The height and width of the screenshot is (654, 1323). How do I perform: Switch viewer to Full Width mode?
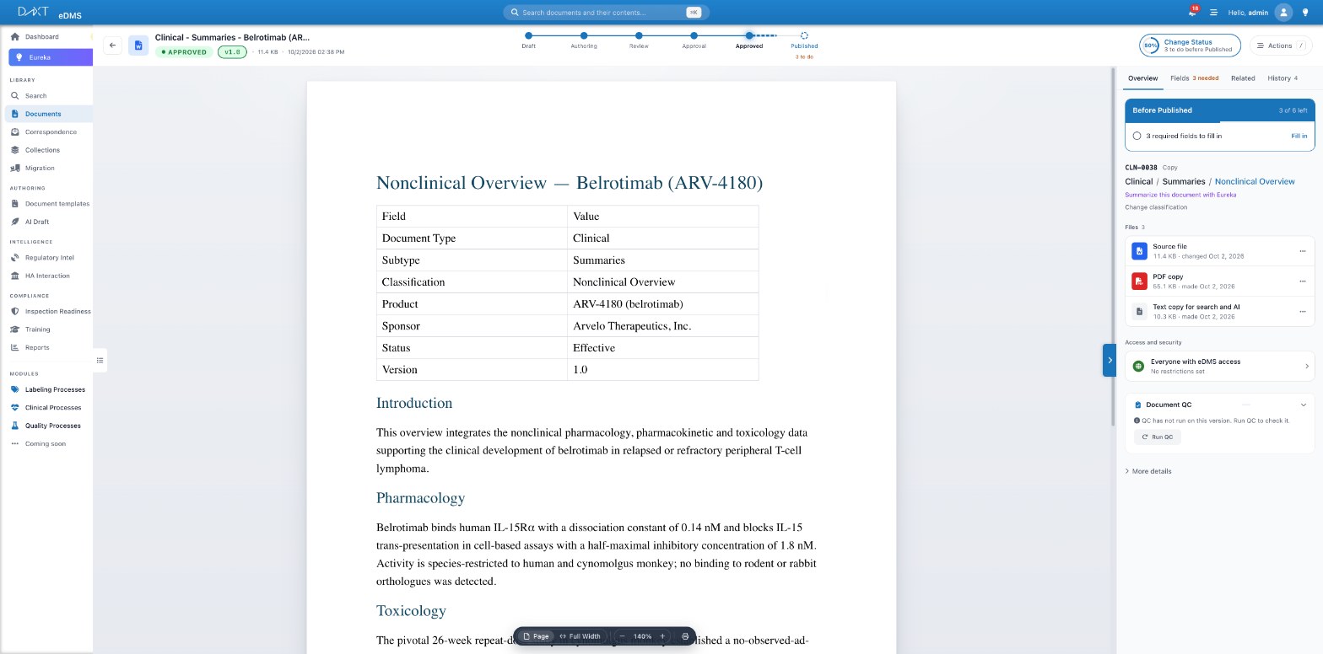point(580,636)
